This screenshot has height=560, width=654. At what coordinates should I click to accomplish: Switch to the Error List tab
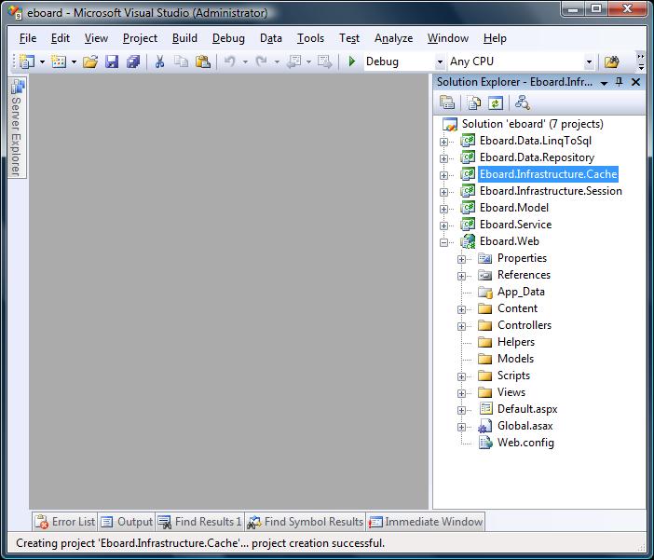64,522
